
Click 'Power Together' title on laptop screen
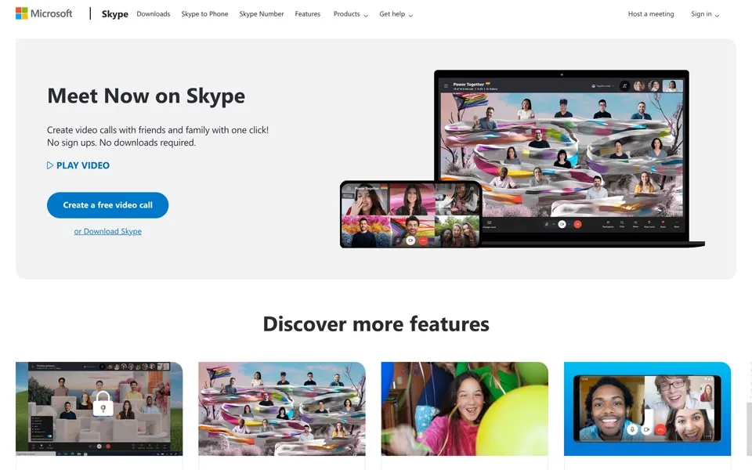(x=468, y=84)
